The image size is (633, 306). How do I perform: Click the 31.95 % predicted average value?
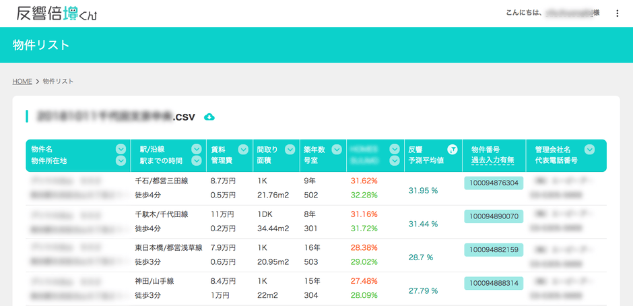(x=424, y=191)
